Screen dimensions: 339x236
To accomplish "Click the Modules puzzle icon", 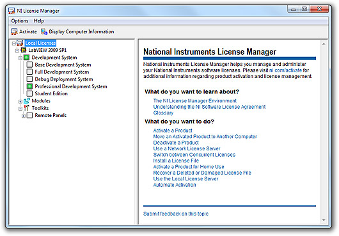I will coord(27,101).
